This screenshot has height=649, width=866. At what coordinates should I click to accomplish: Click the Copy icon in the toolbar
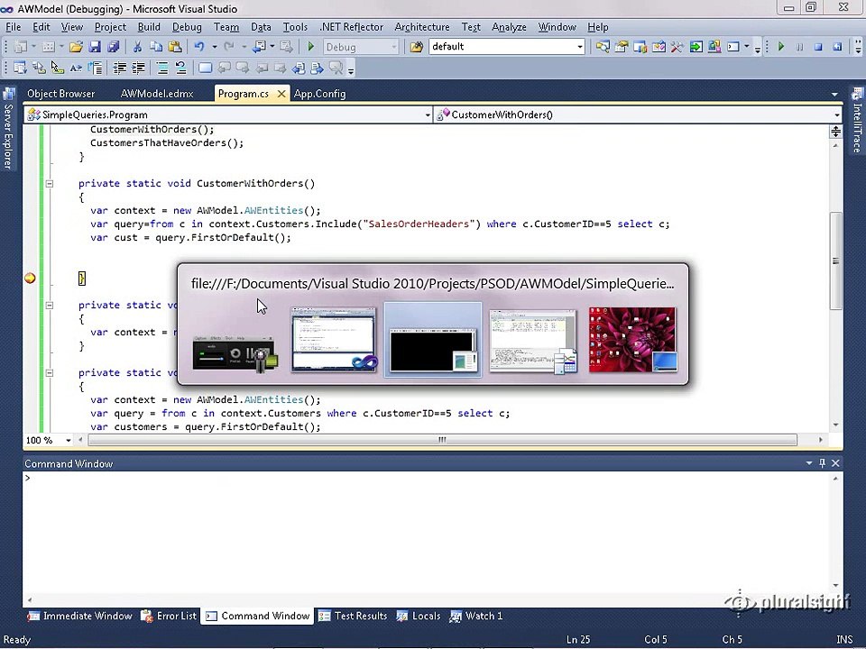pyautogui.click(x=156, y=48)
